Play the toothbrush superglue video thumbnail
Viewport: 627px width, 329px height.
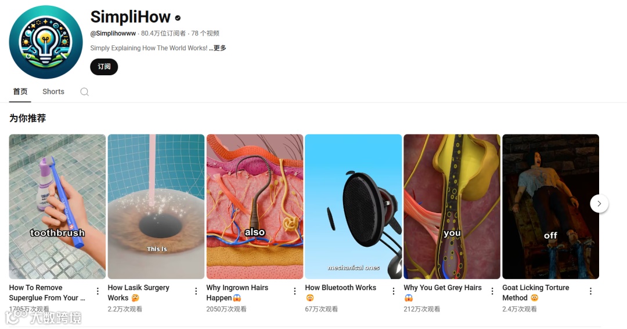click(x=57, y=207)
